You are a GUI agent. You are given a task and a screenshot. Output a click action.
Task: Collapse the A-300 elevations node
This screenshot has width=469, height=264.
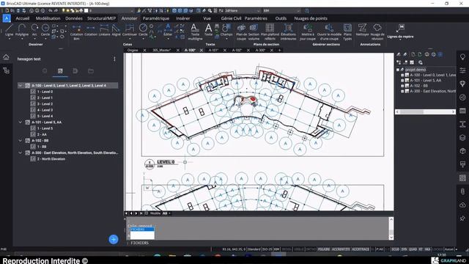click(21, 153)
